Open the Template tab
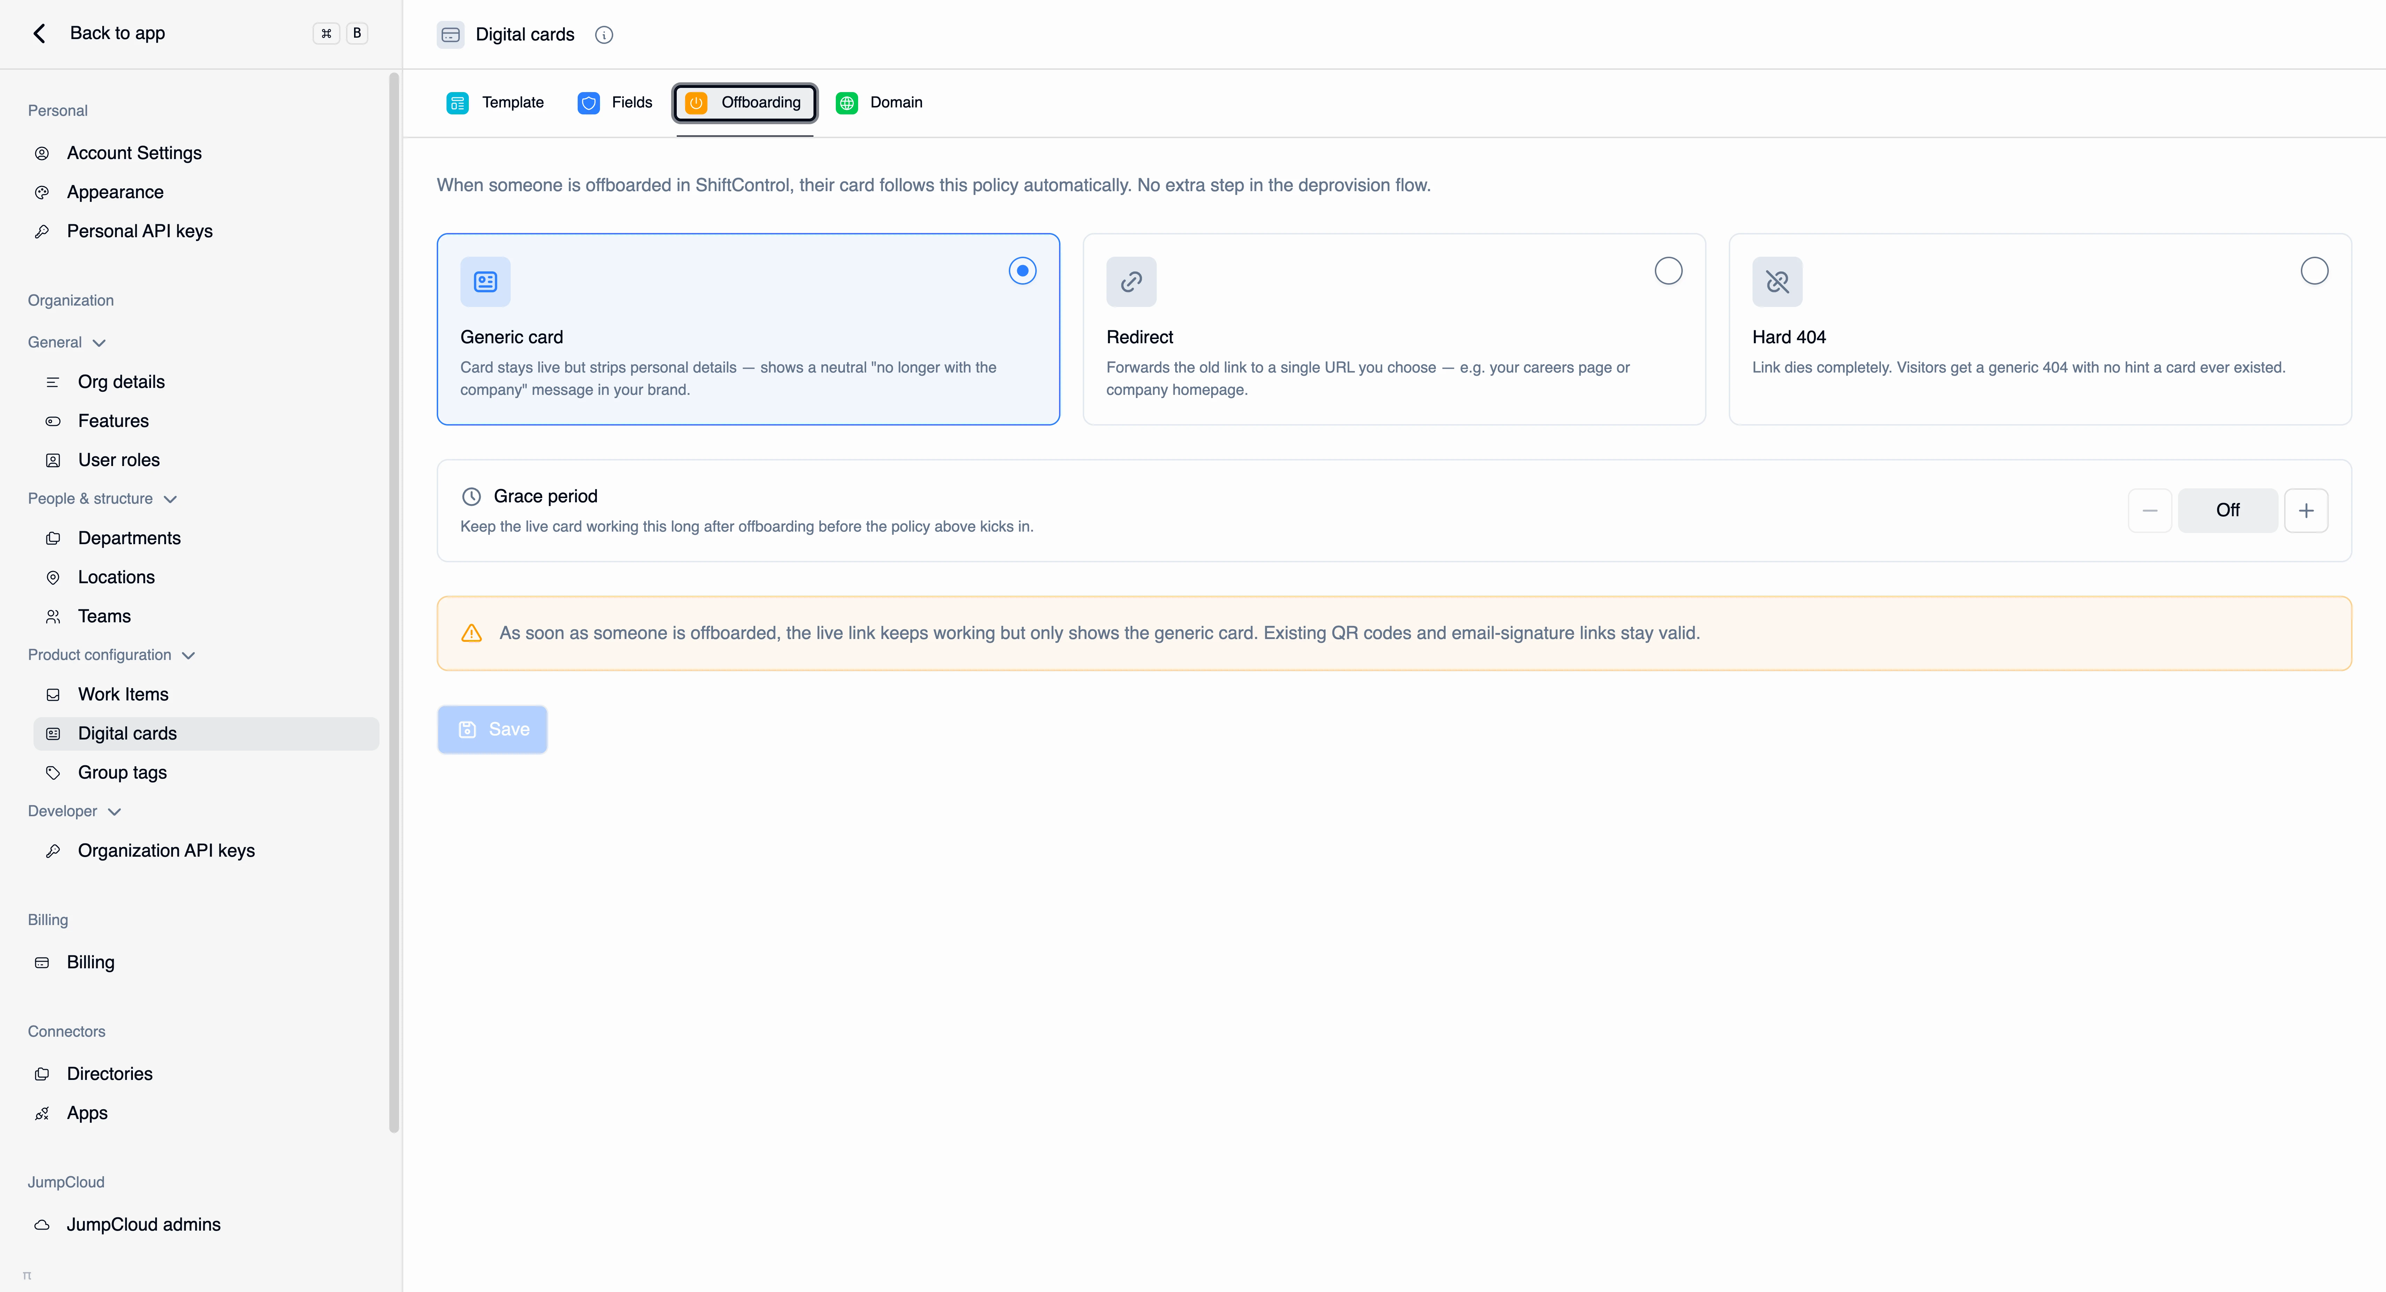Screen dimensions: 2386x1292 pos(496,103)
